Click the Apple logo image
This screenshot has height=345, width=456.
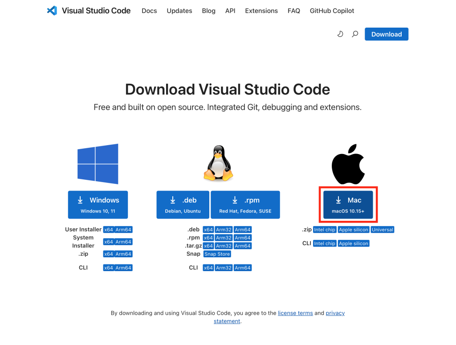click(x=348, y=164)
